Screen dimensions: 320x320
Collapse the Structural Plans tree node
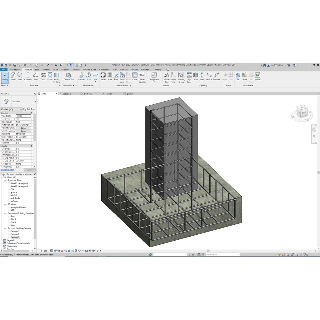[x=5, y=180]
